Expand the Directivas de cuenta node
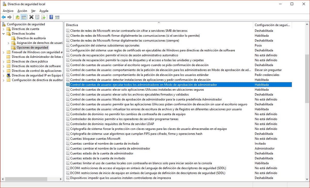Screen dimensions: 310x188 point(4,29)
